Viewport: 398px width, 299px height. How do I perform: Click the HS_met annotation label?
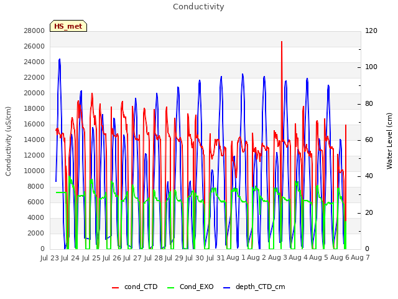click(x=68, y=26)
